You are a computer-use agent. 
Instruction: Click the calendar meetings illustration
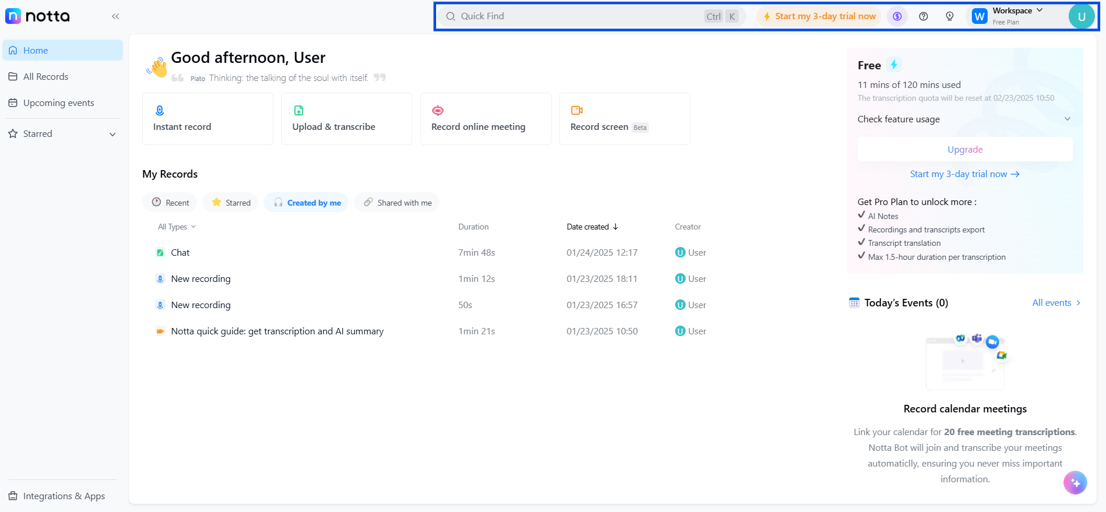point(966,361)
